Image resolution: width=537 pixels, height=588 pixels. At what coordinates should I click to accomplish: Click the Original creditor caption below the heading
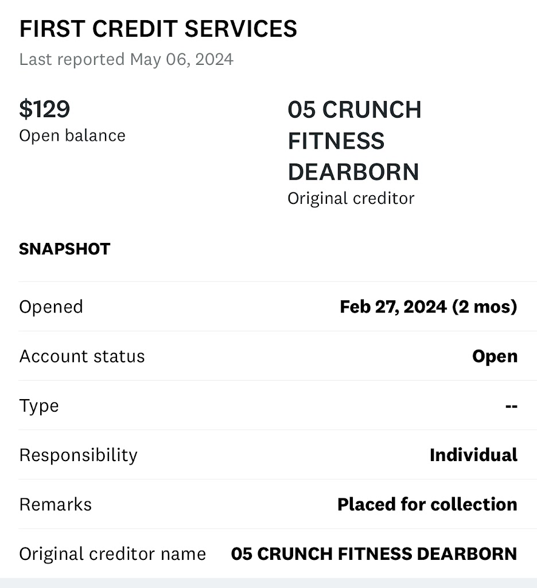pos(351,199)
